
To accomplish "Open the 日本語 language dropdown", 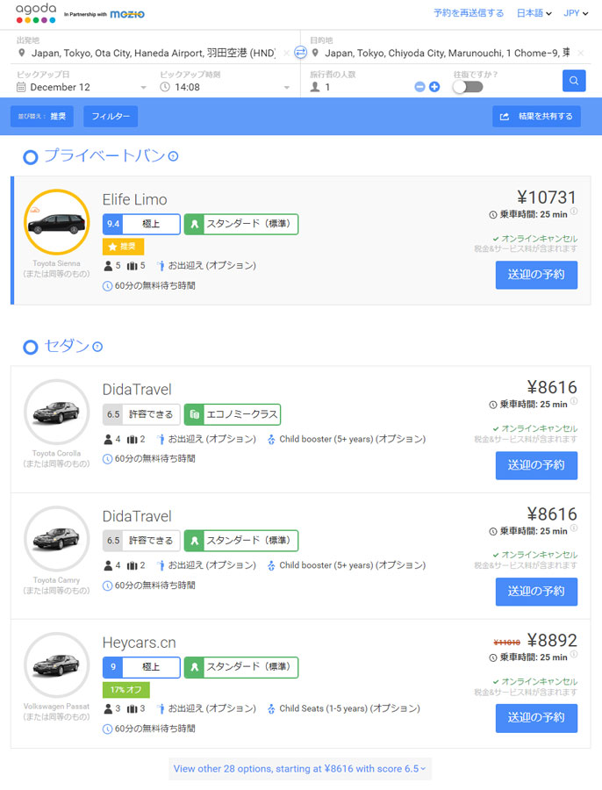I will point(534,13).
